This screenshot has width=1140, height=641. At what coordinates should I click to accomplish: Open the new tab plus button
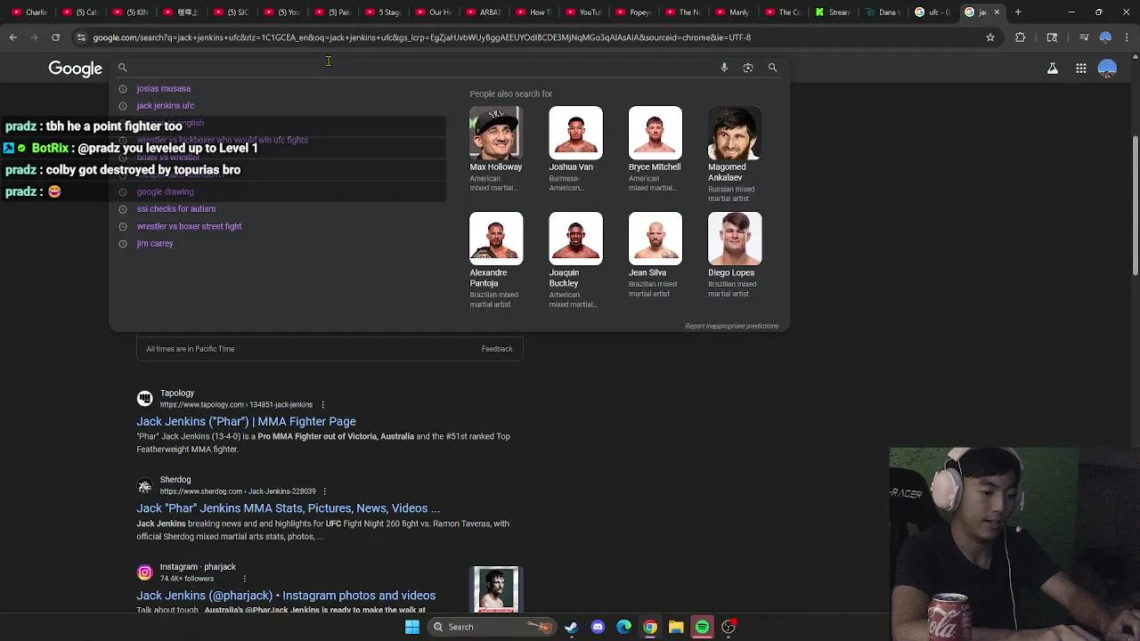1018,12
